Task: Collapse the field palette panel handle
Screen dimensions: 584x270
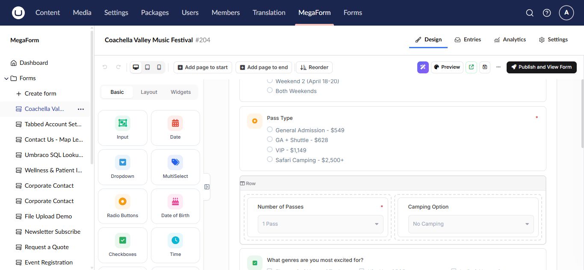Action: 207,187
